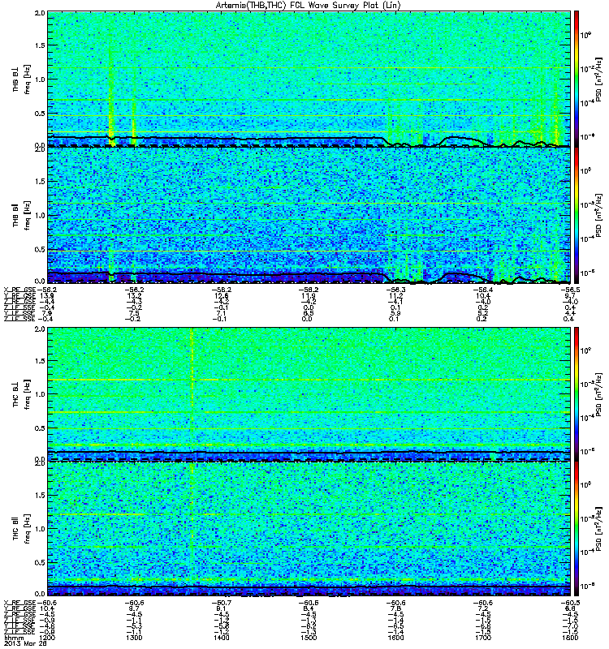
Task: Click the X_RE_GSE row label under THB panels
Action: click(19, 290)
